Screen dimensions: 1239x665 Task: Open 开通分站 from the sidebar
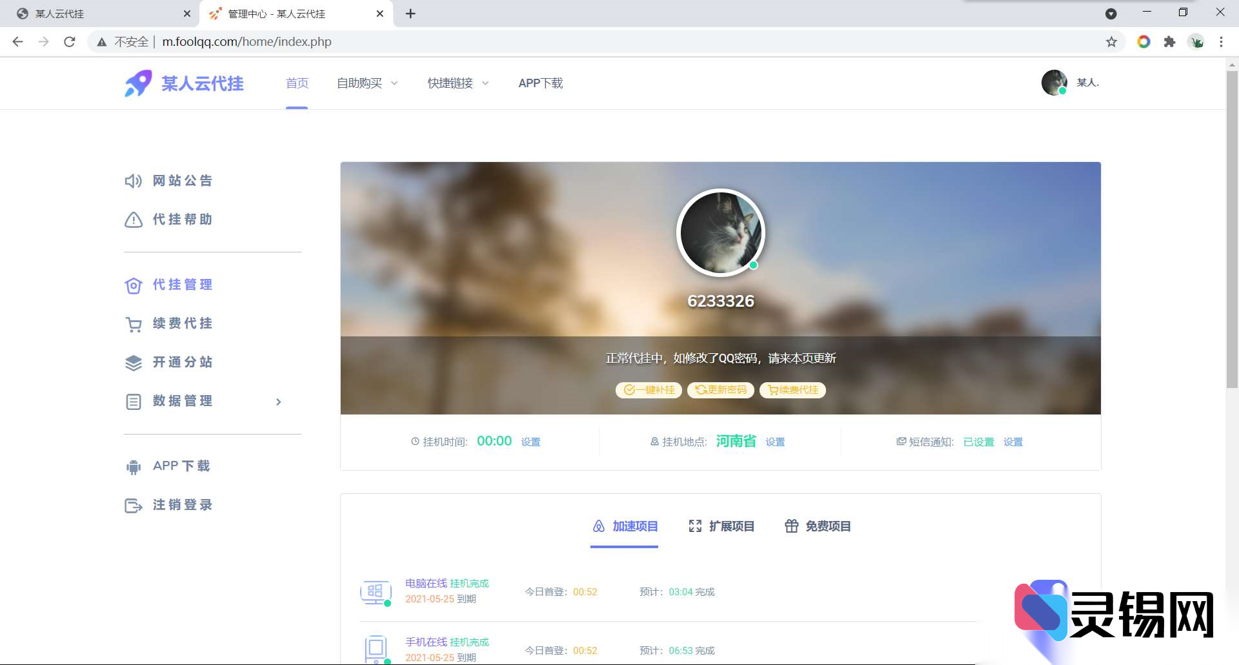pos(181,362)
